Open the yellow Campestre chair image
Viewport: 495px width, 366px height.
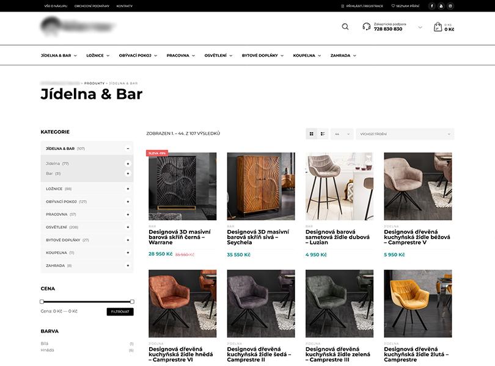coord(417,304)
